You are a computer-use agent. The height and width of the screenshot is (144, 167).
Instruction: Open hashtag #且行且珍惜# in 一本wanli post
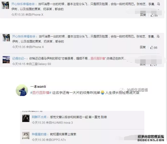click(41, 92)
